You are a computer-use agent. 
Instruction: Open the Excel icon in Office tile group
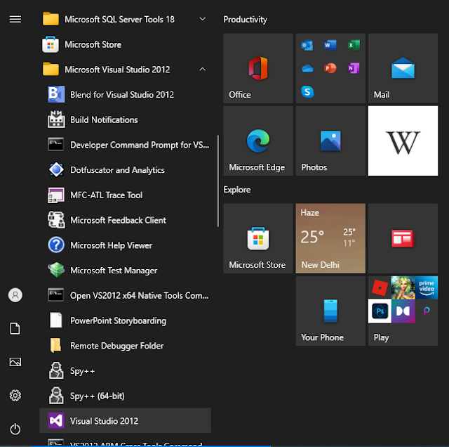[x=354, y=45]
